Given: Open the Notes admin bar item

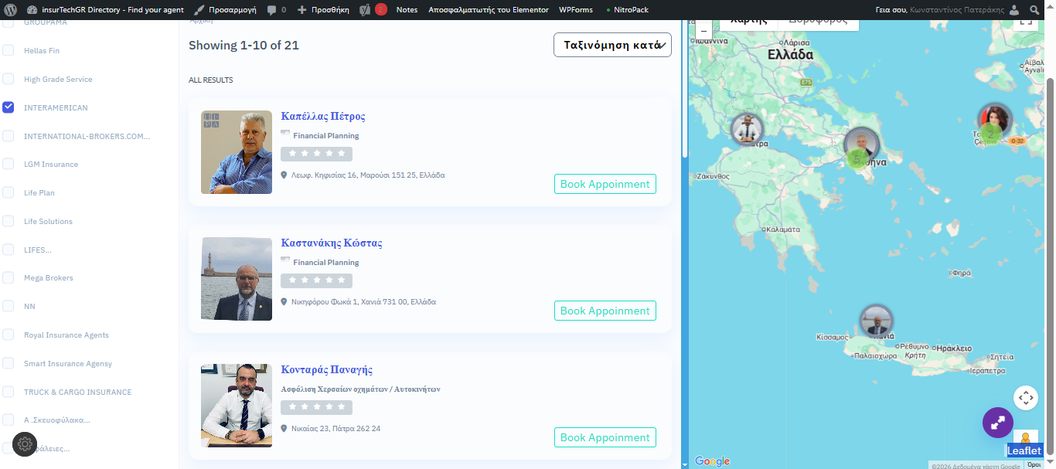Looking at the screenshot, I should 407,10.
